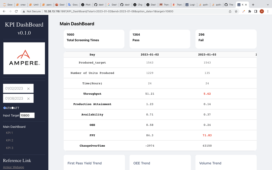Screen dimensions: 272x170
Task: Open the browser side panel icon
Action: (x=256, y=11)
